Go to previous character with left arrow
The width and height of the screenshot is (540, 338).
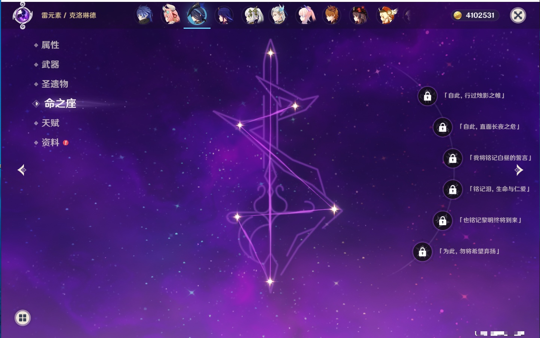pyautogui.click(x=22, y=170)
